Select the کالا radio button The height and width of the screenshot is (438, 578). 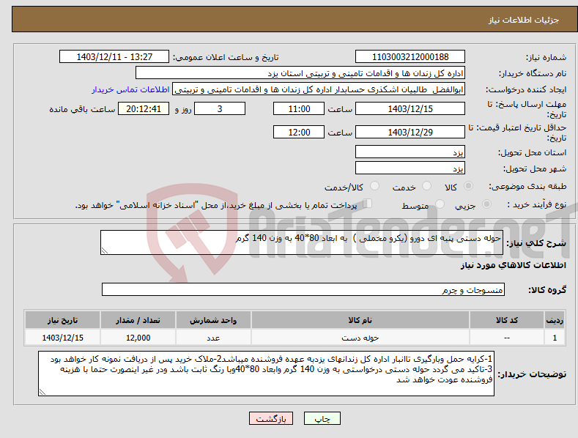(x=468, y=186)
